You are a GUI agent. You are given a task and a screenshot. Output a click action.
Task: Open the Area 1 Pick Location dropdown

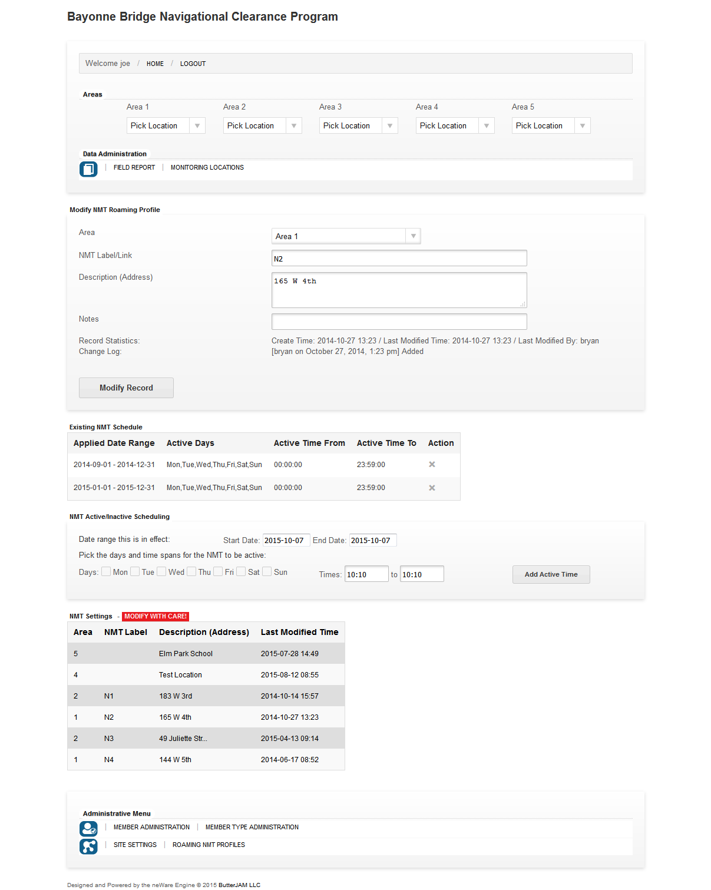coord(166,125)
